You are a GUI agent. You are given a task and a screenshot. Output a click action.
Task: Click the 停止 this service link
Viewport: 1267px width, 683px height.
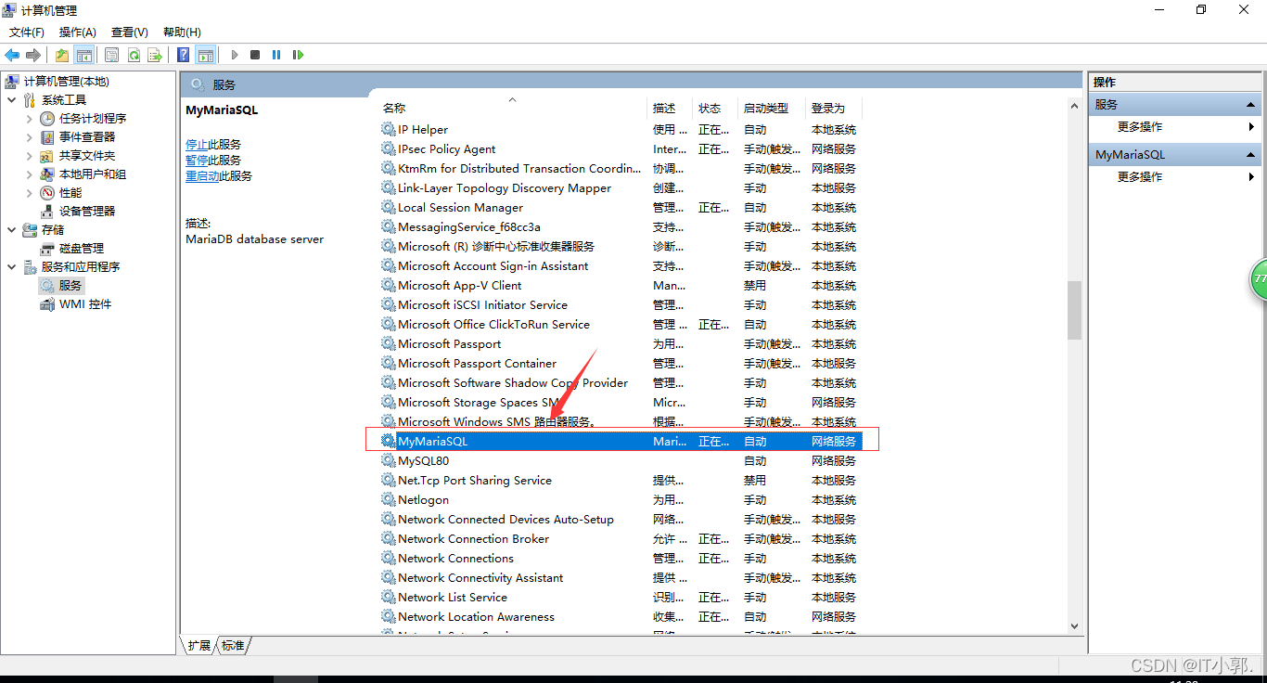click(197, 145)
